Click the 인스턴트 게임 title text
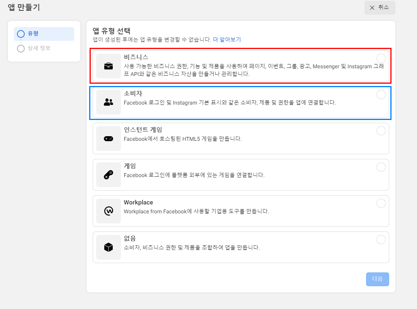 pos(143,130)
